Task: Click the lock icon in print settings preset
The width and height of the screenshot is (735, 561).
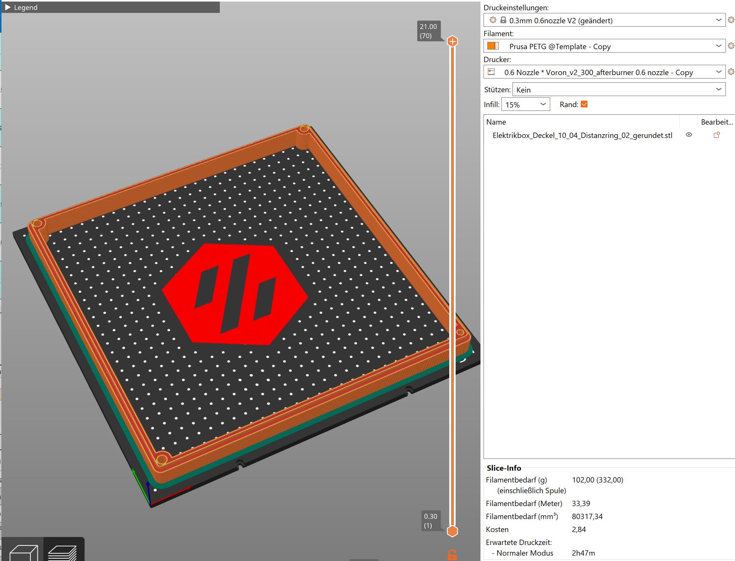Action: coord(503,20)
